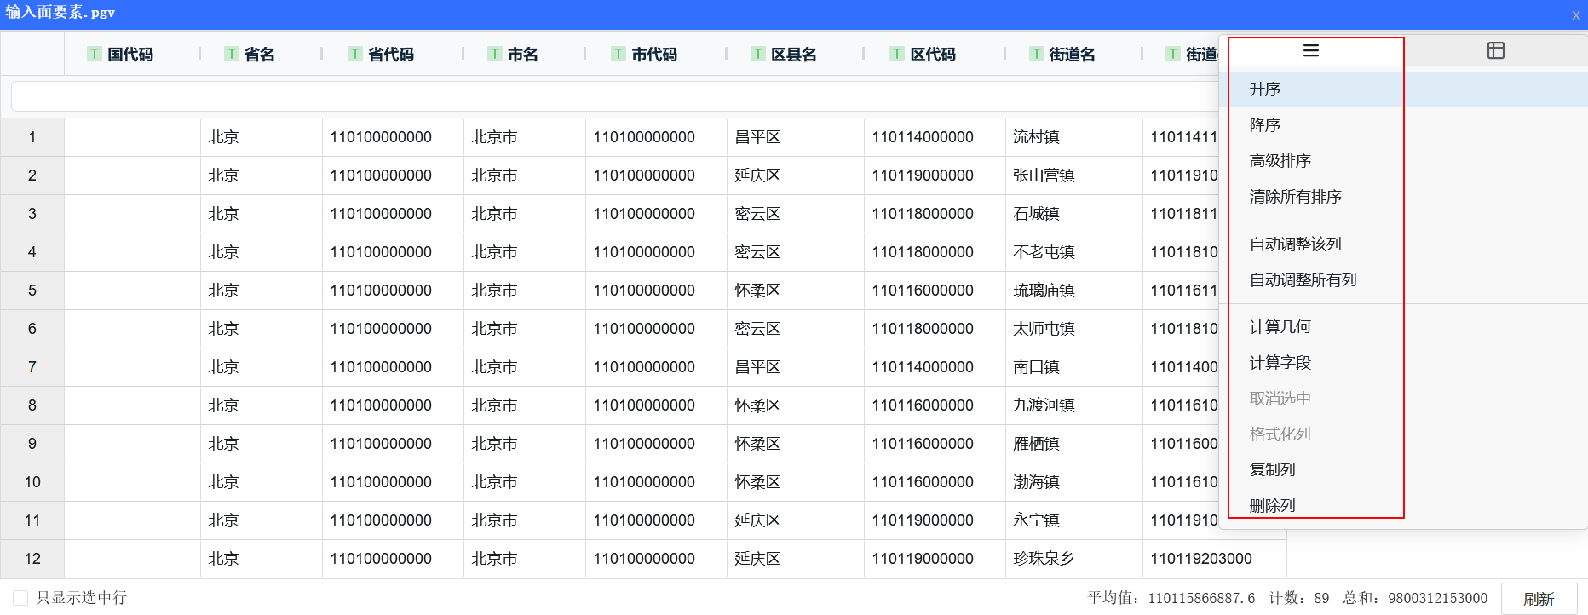The height and width of the screenshot is (615, 1588).
Task: Click the text type icon beside 省名
Action: (x=231, y=55)
